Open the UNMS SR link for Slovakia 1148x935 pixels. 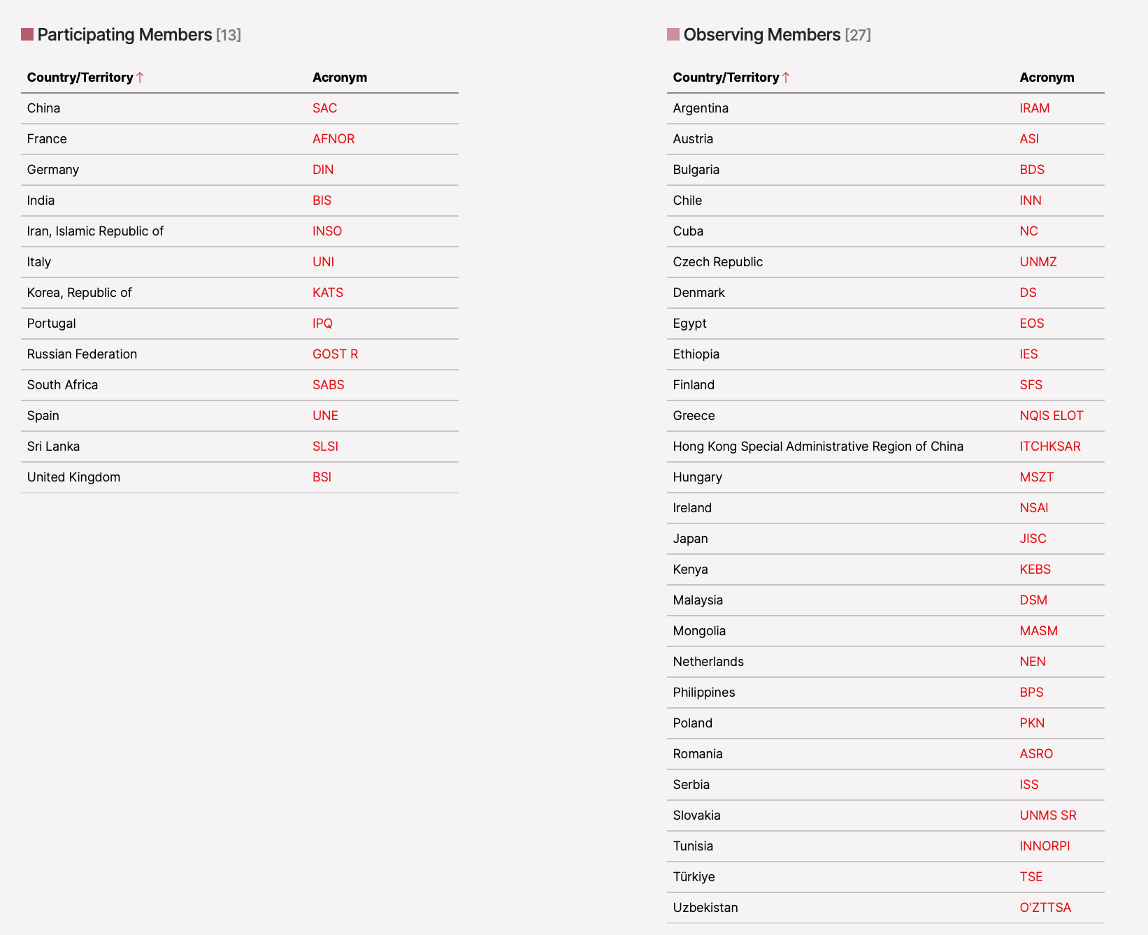pos(1047,816)
